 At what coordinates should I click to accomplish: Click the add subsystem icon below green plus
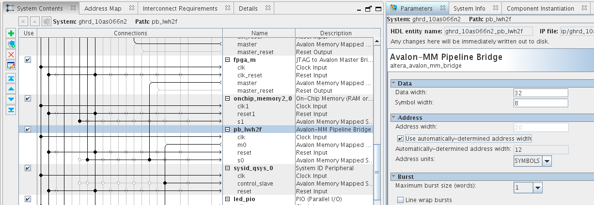tap(11, 44)
